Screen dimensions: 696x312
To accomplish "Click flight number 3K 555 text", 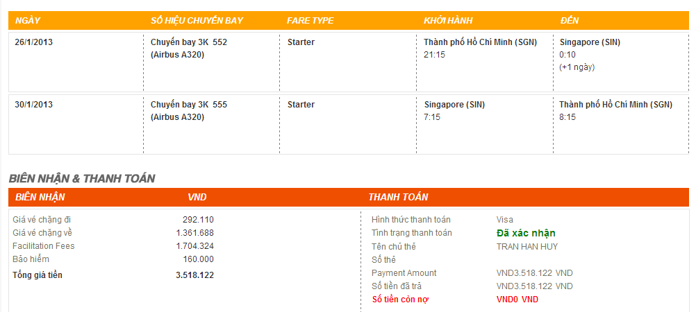I will tap(189, 105).
